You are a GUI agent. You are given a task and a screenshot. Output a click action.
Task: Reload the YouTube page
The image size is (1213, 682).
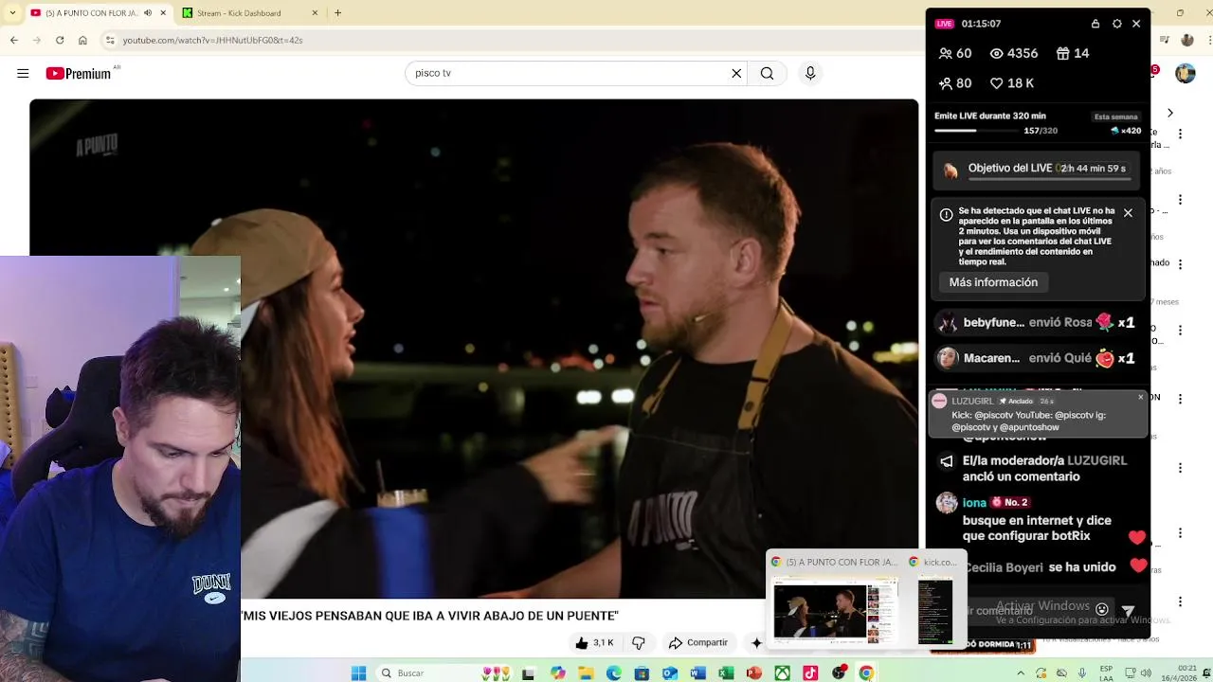[x=60, y=40]
